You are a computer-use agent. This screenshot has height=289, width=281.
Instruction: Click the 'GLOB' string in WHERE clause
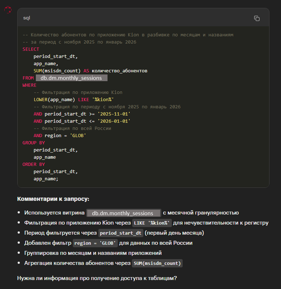(x=78, y=136)
